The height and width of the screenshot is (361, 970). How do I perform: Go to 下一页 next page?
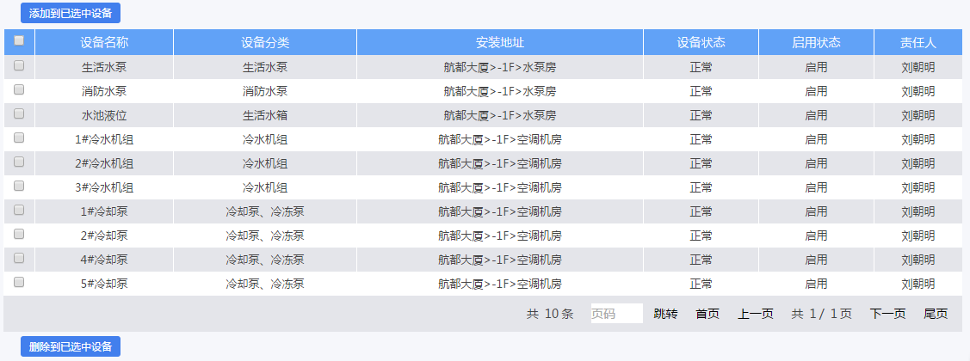coord(887,314)
